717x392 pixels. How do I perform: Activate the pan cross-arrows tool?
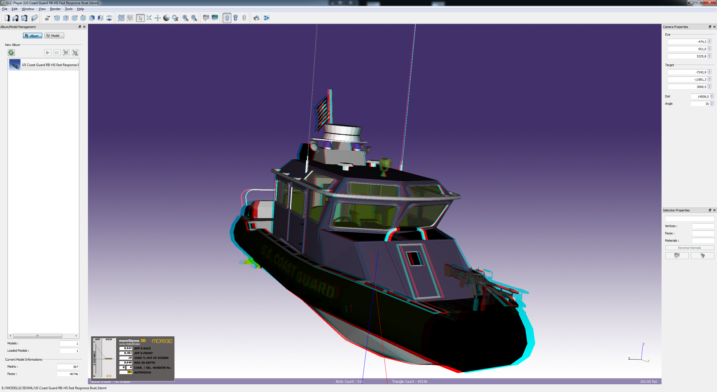coord(158,18)
